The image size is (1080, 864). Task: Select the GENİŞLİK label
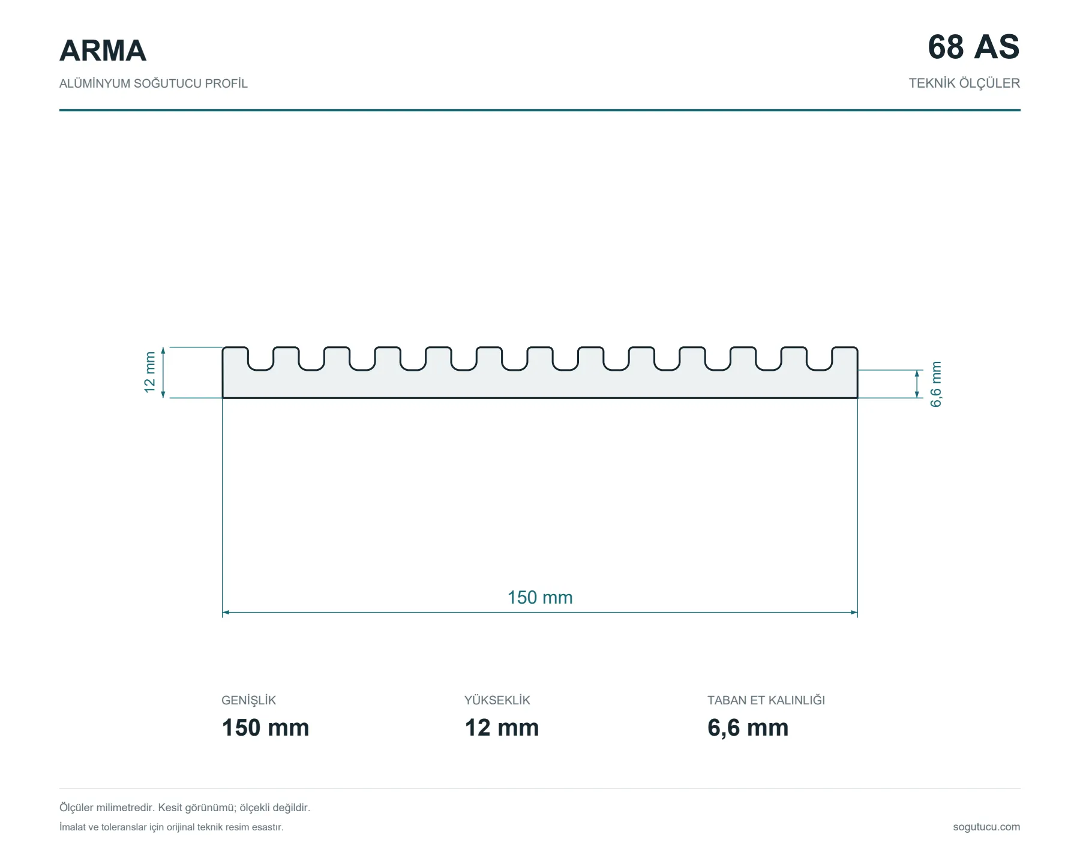click(248, 700)
